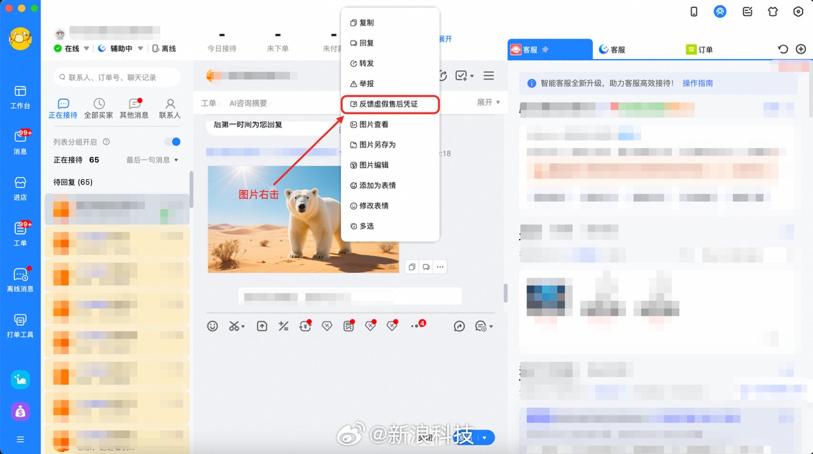Open the 最后一句消息 sort dropdown
Screen dimensions: 813x454
coord(152,160)
